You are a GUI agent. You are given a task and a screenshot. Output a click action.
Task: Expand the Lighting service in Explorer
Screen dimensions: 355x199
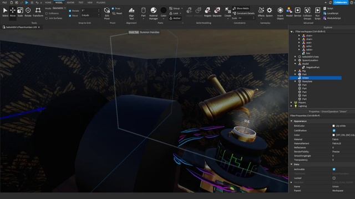point(292,106)
